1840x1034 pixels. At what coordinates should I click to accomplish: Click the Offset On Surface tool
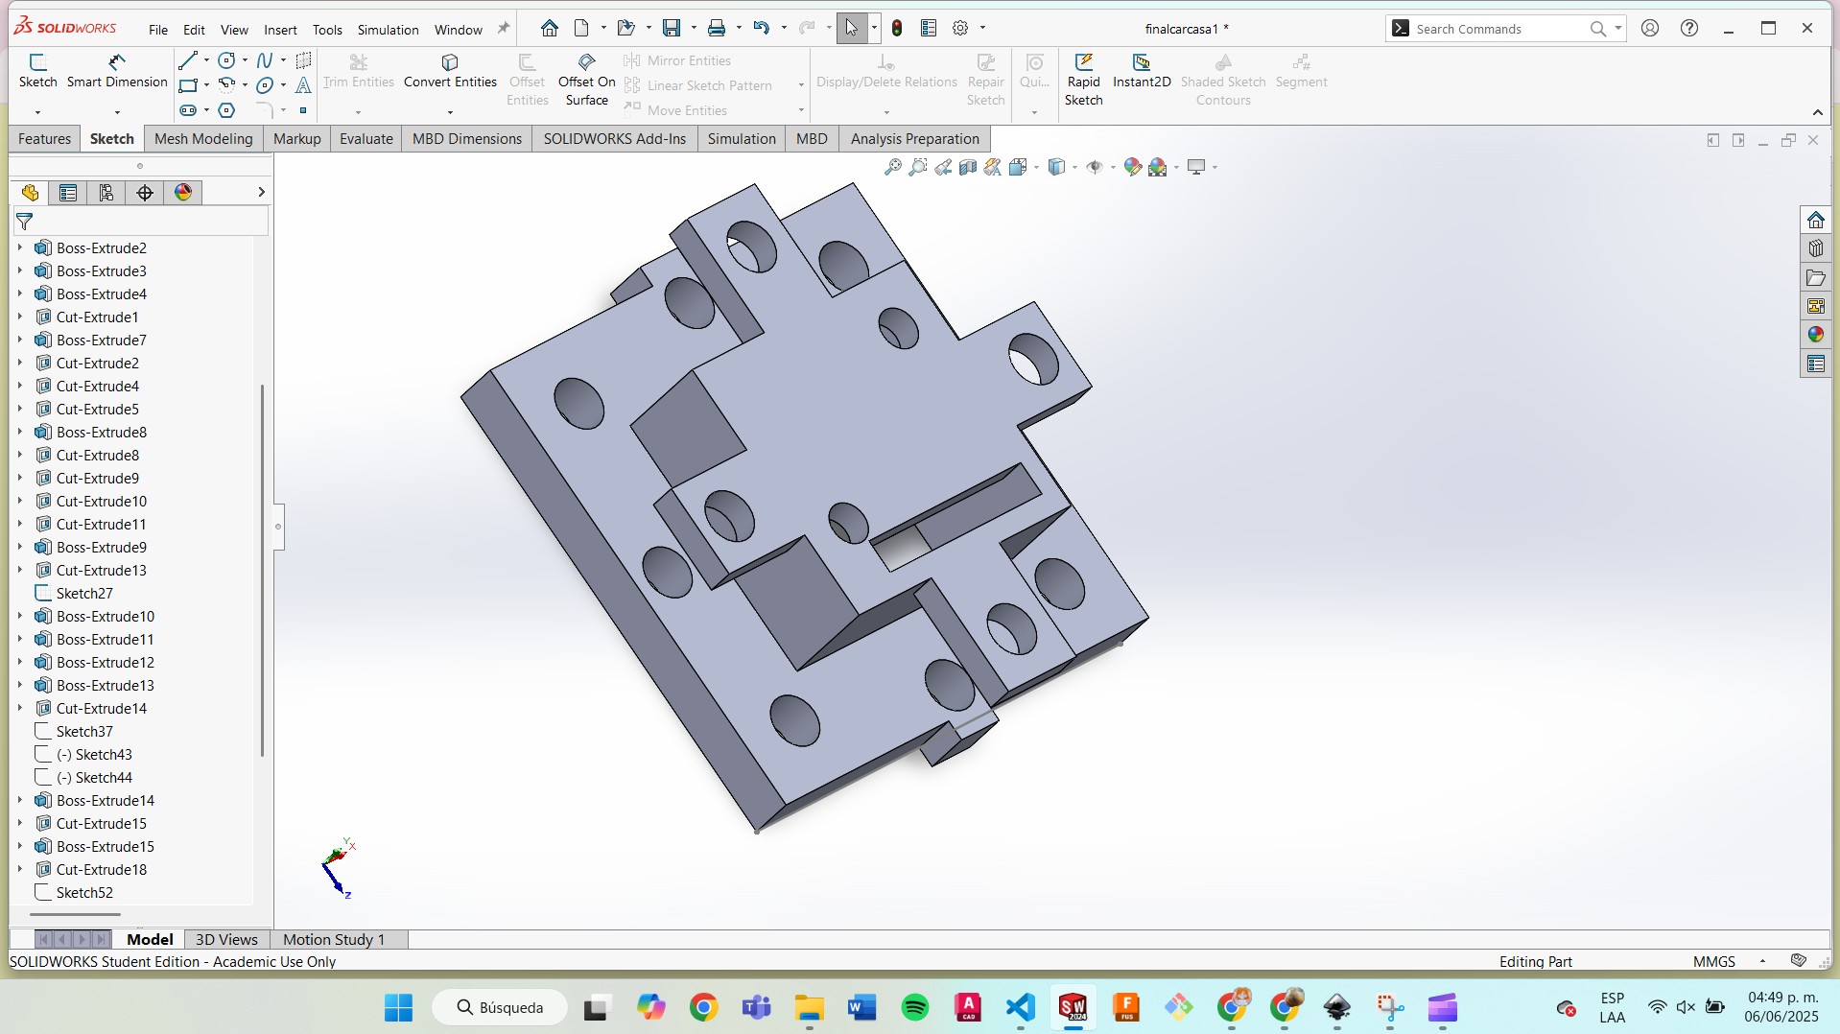tap(586, 80)
